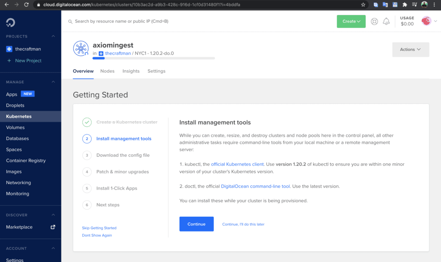The image size is (441, 262).
Task: Reload the page with browser refresh icon
Action: tap(26, 4)
